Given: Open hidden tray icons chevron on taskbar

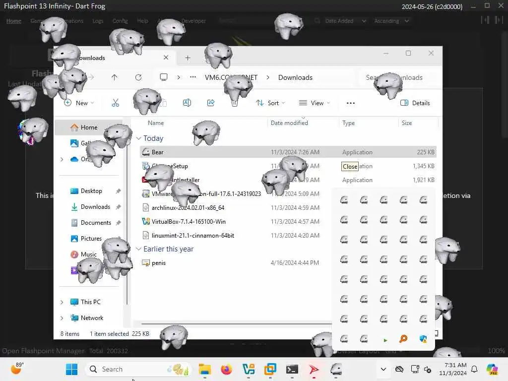Looking at the screenshot, I should point(383,369).
